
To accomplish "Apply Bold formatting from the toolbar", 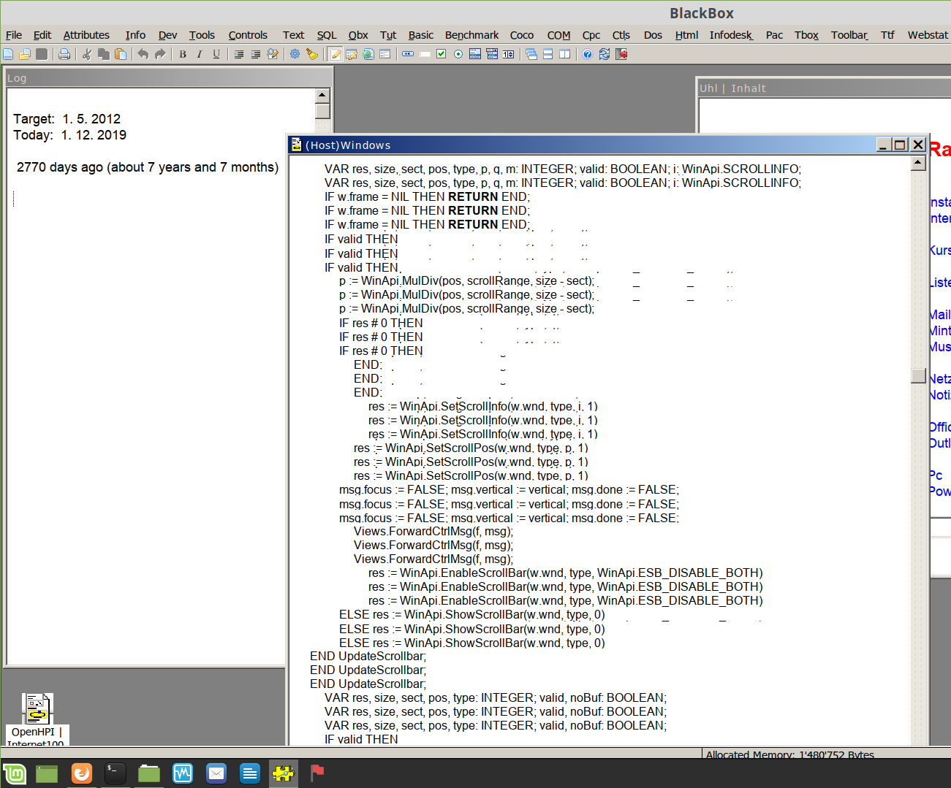I will click(x=183, y=54).
